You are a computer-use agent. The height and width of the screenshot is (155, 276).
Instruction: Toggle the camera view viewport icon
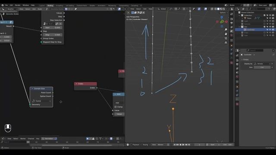pos(226,38)
